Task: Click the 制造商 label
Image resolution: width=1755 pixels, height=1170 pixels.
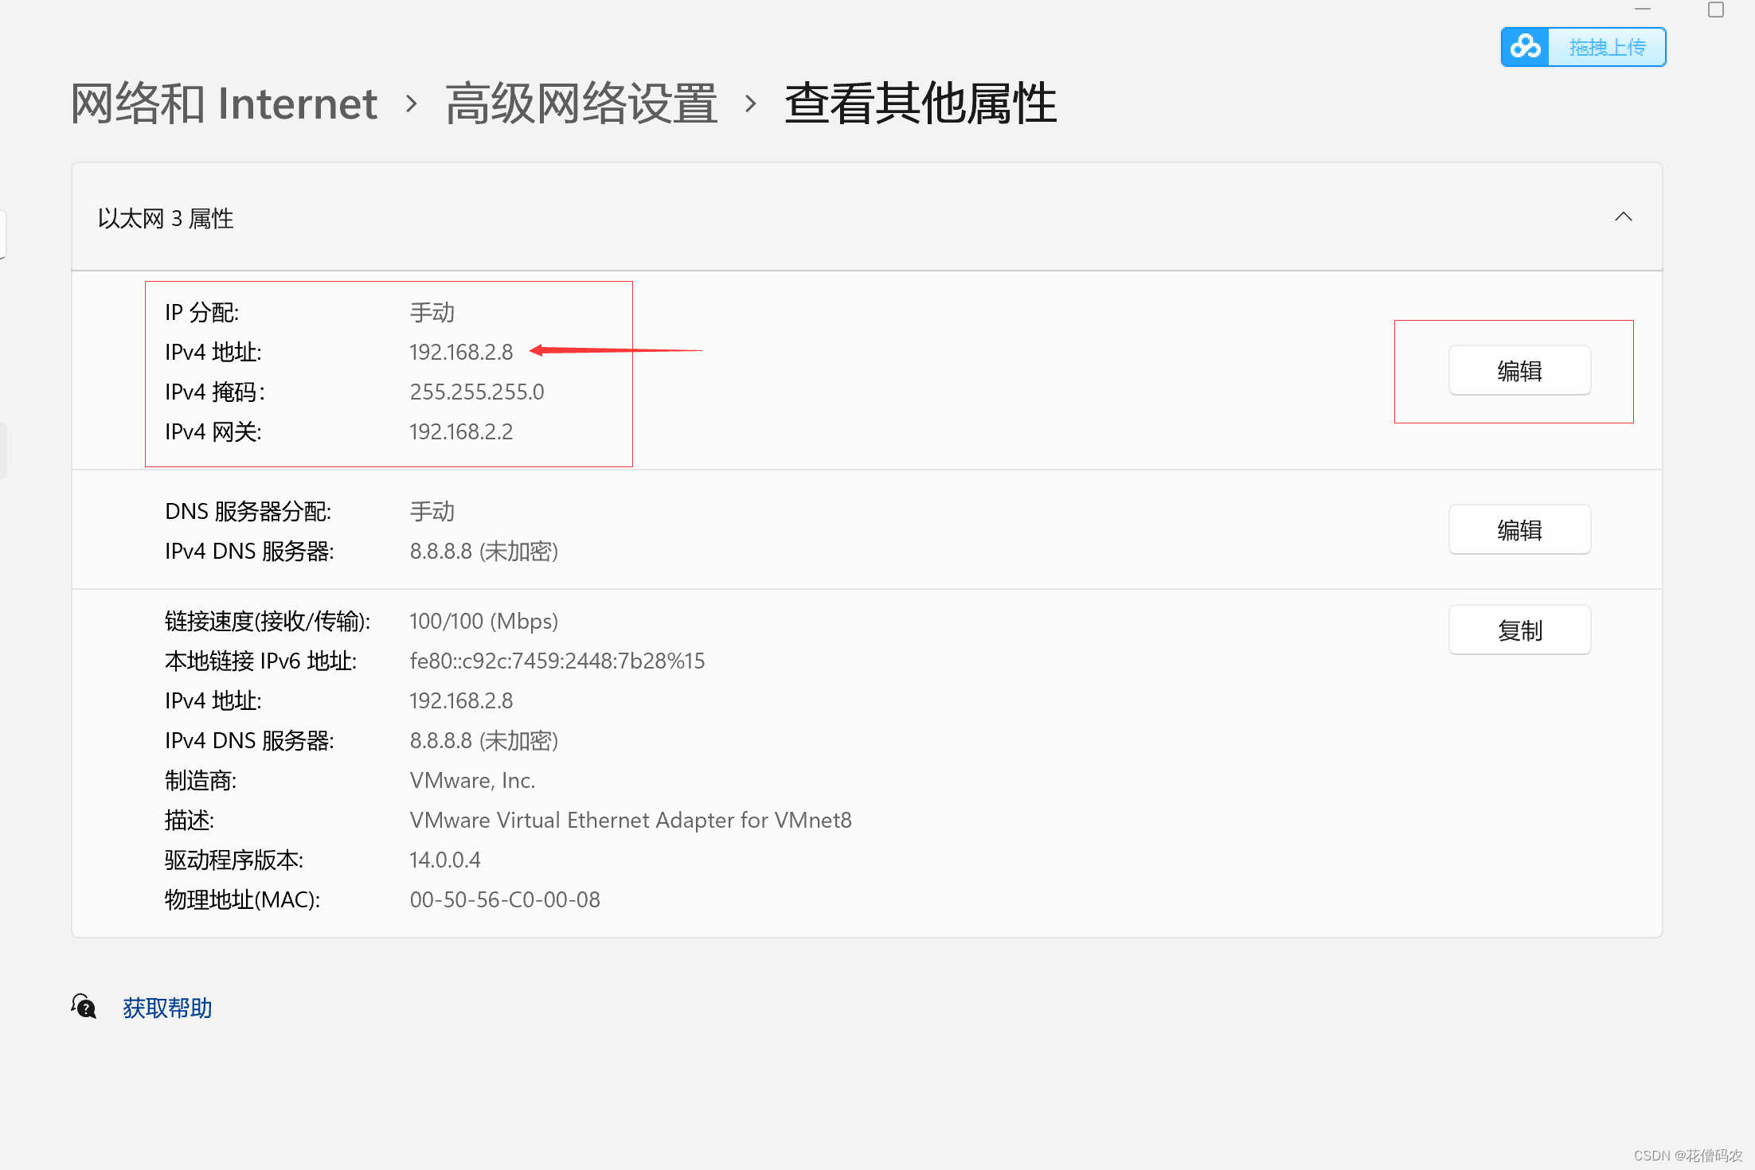Action: tap(201, 780)
